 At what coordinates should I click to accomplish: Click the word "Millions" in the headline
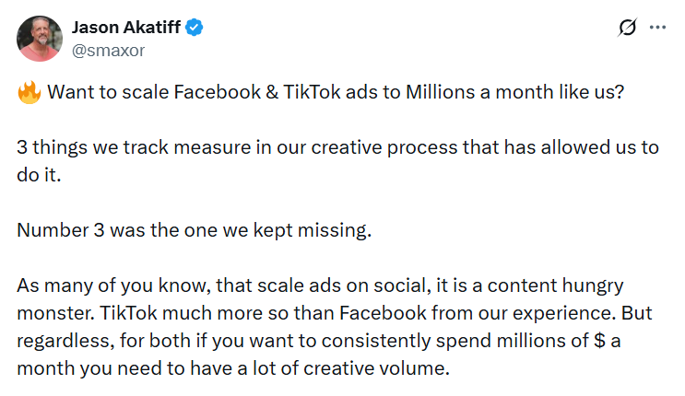441,94
